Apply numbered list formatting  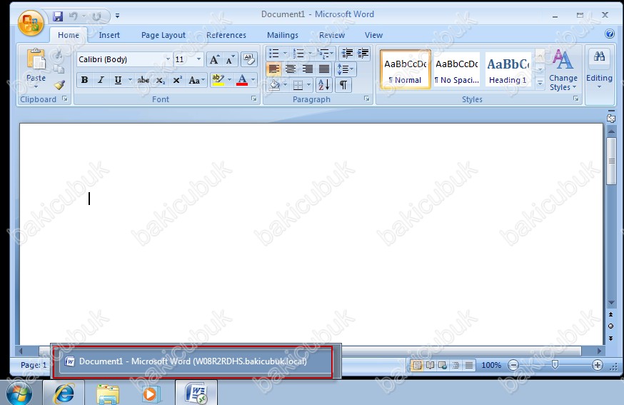[x=298, y=54]
